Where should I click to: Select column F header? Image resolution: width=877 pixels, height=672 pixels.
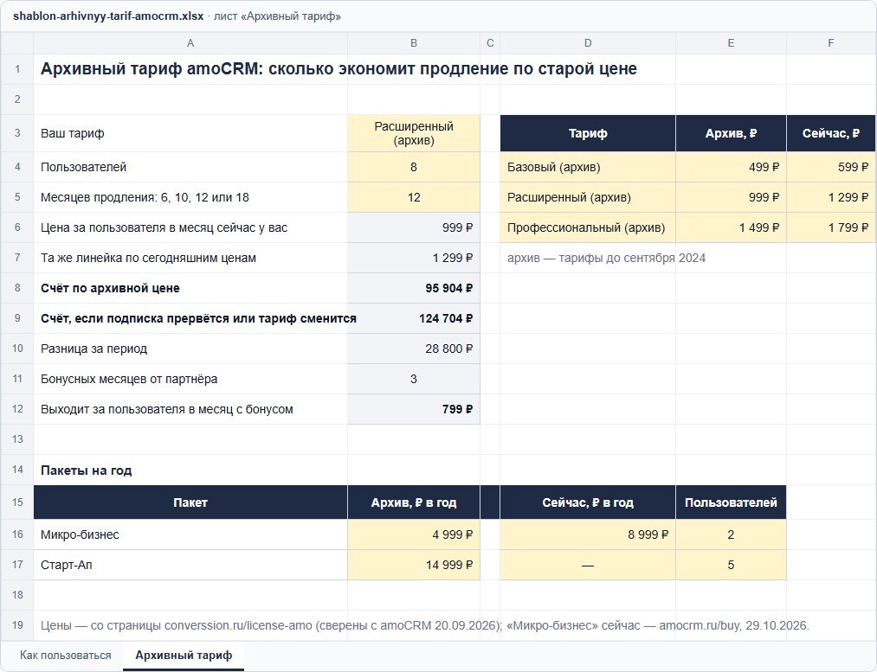830,43
